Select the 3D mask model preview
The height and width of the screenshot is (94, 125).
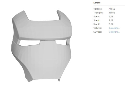[x=41, y=46]
